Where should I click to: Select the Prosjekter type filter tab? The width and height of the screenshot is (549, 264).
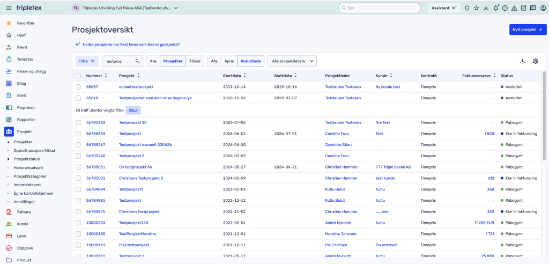click(173, 61)
